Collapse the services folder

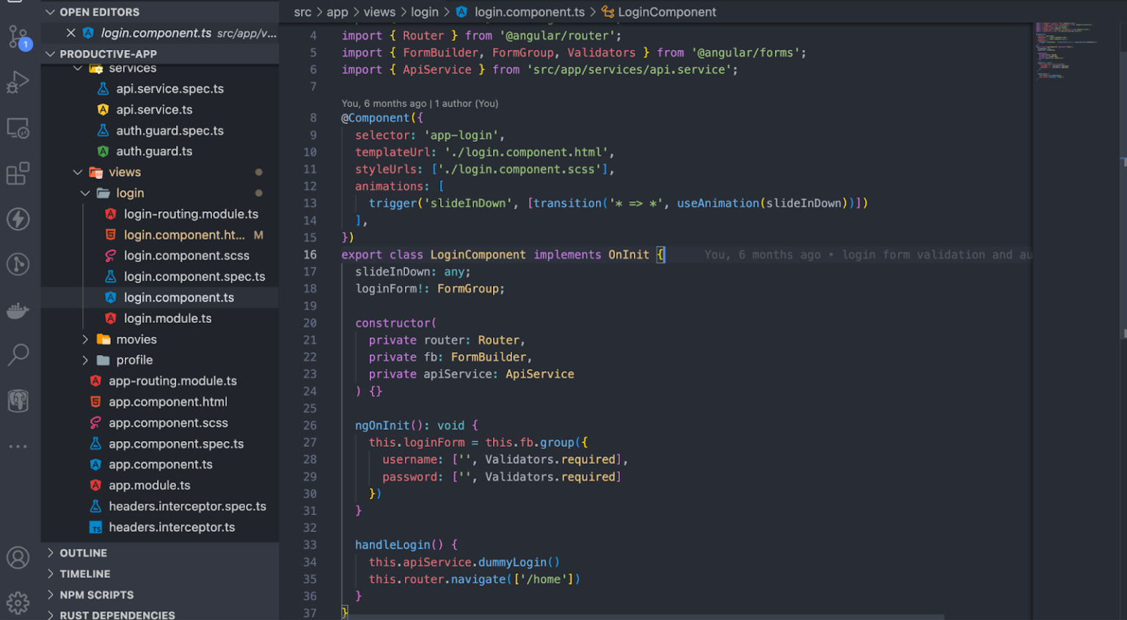77,68
